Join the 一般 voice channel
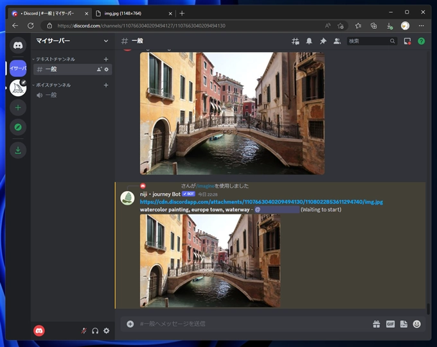This screenshot has width=437, height=347. [x=73, y=95]
